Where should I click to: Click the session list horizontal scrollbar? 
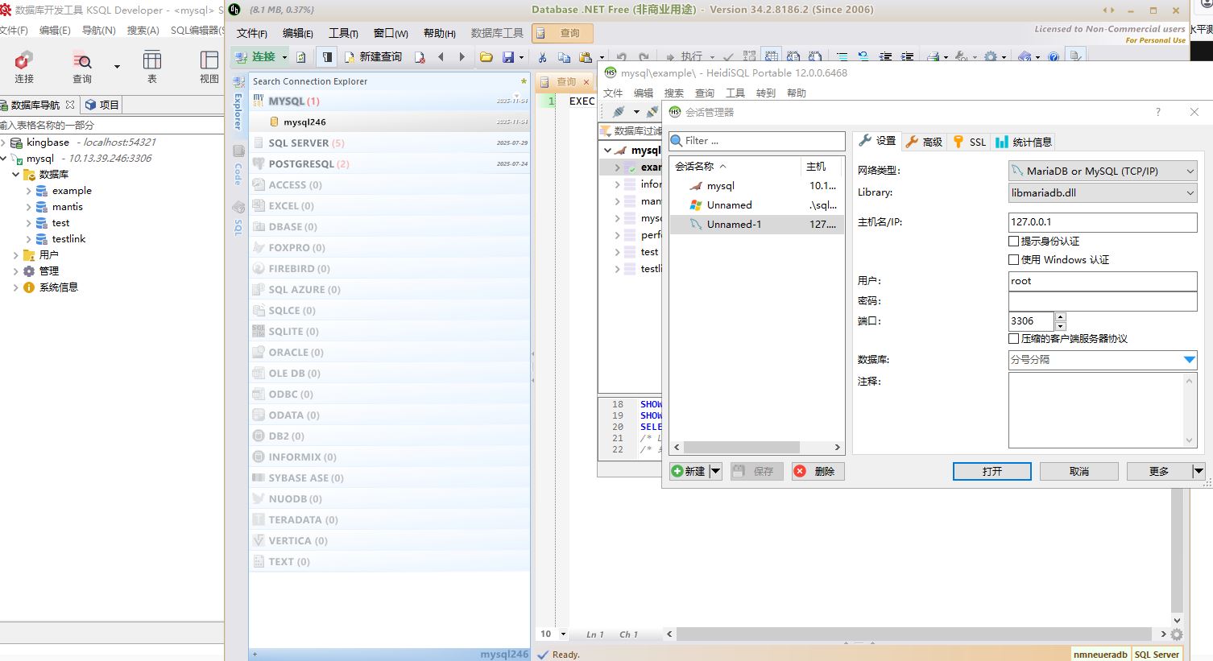[741, 447]
